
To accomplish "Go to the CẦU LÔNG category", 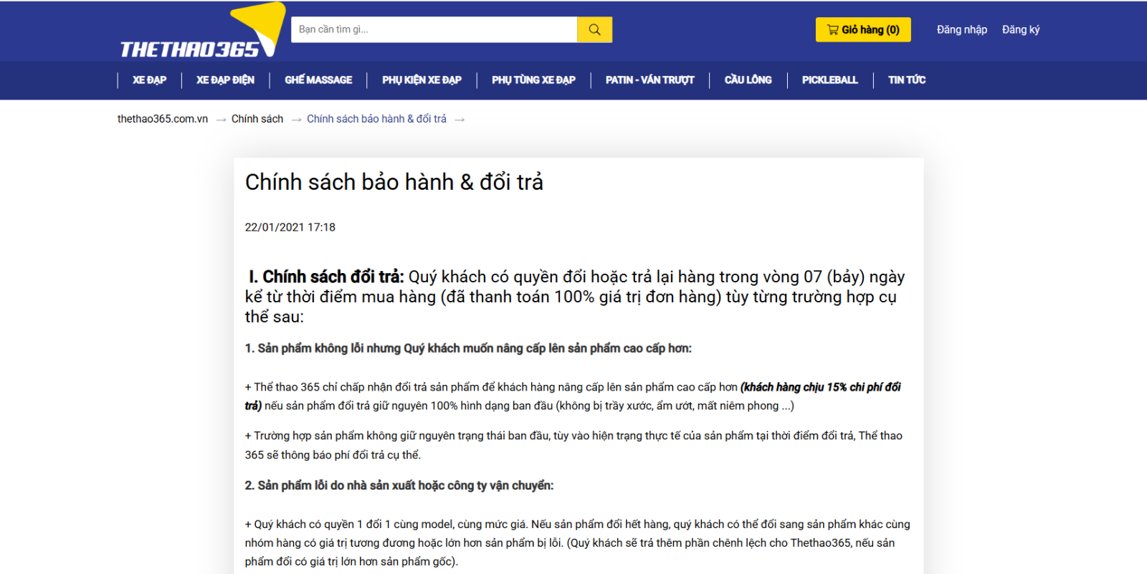I will [748, 80].
